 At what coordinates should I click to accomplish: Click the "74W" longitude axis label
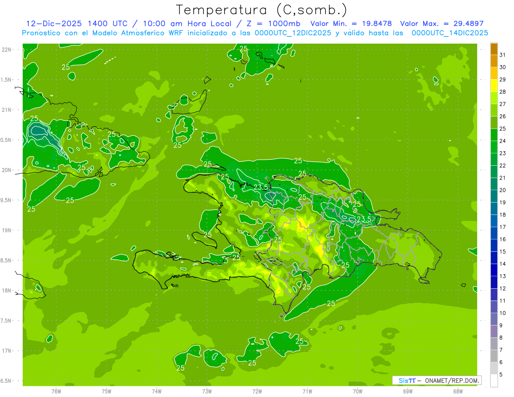(x=156, y=391)
